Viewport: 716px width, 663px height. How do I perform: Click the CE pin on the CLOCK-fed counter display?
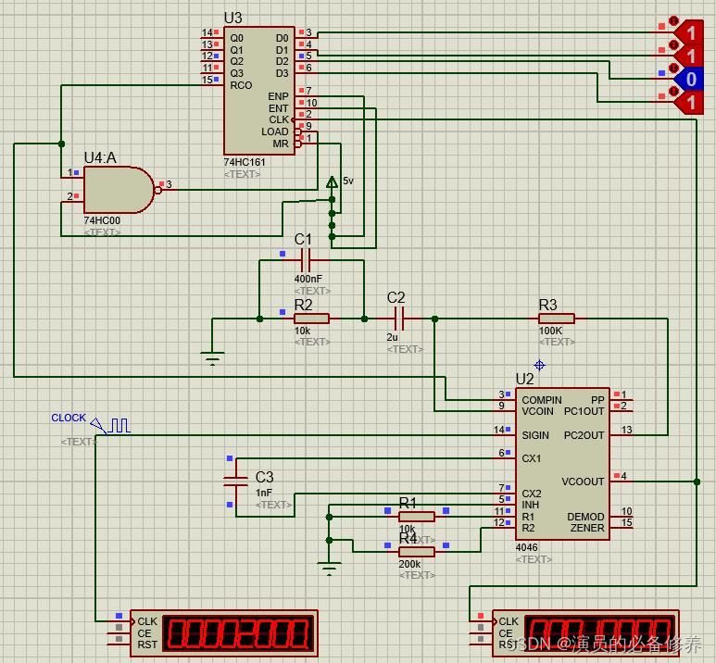pyautogui.click(x=119, y=632)
